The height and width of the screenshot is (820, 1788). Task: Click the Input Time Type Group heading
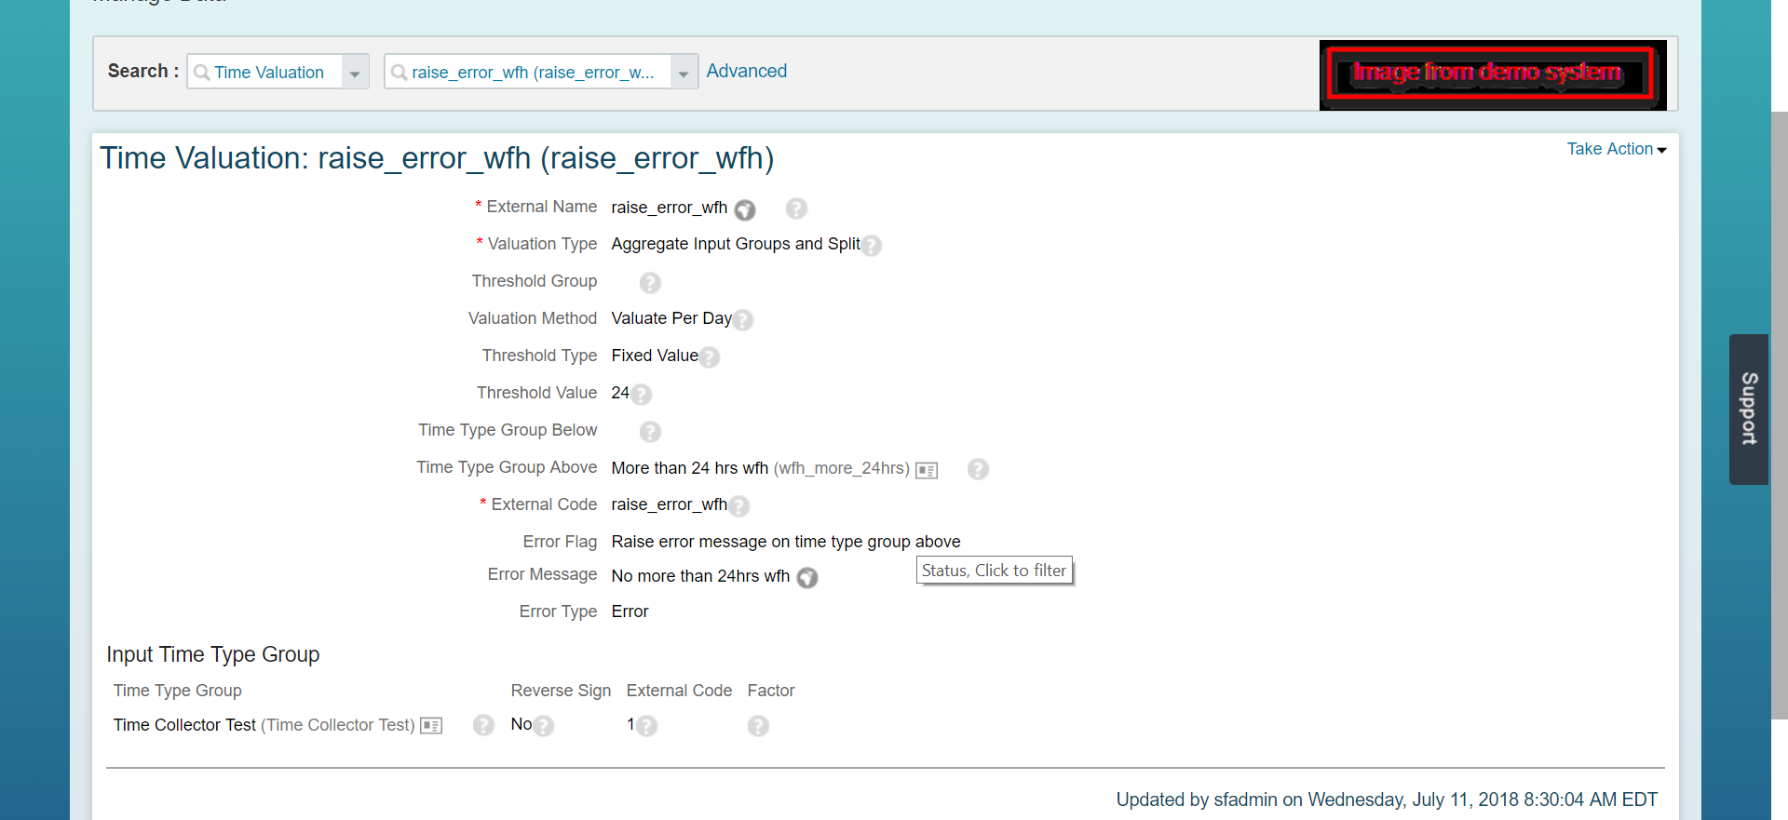[213, 654]
